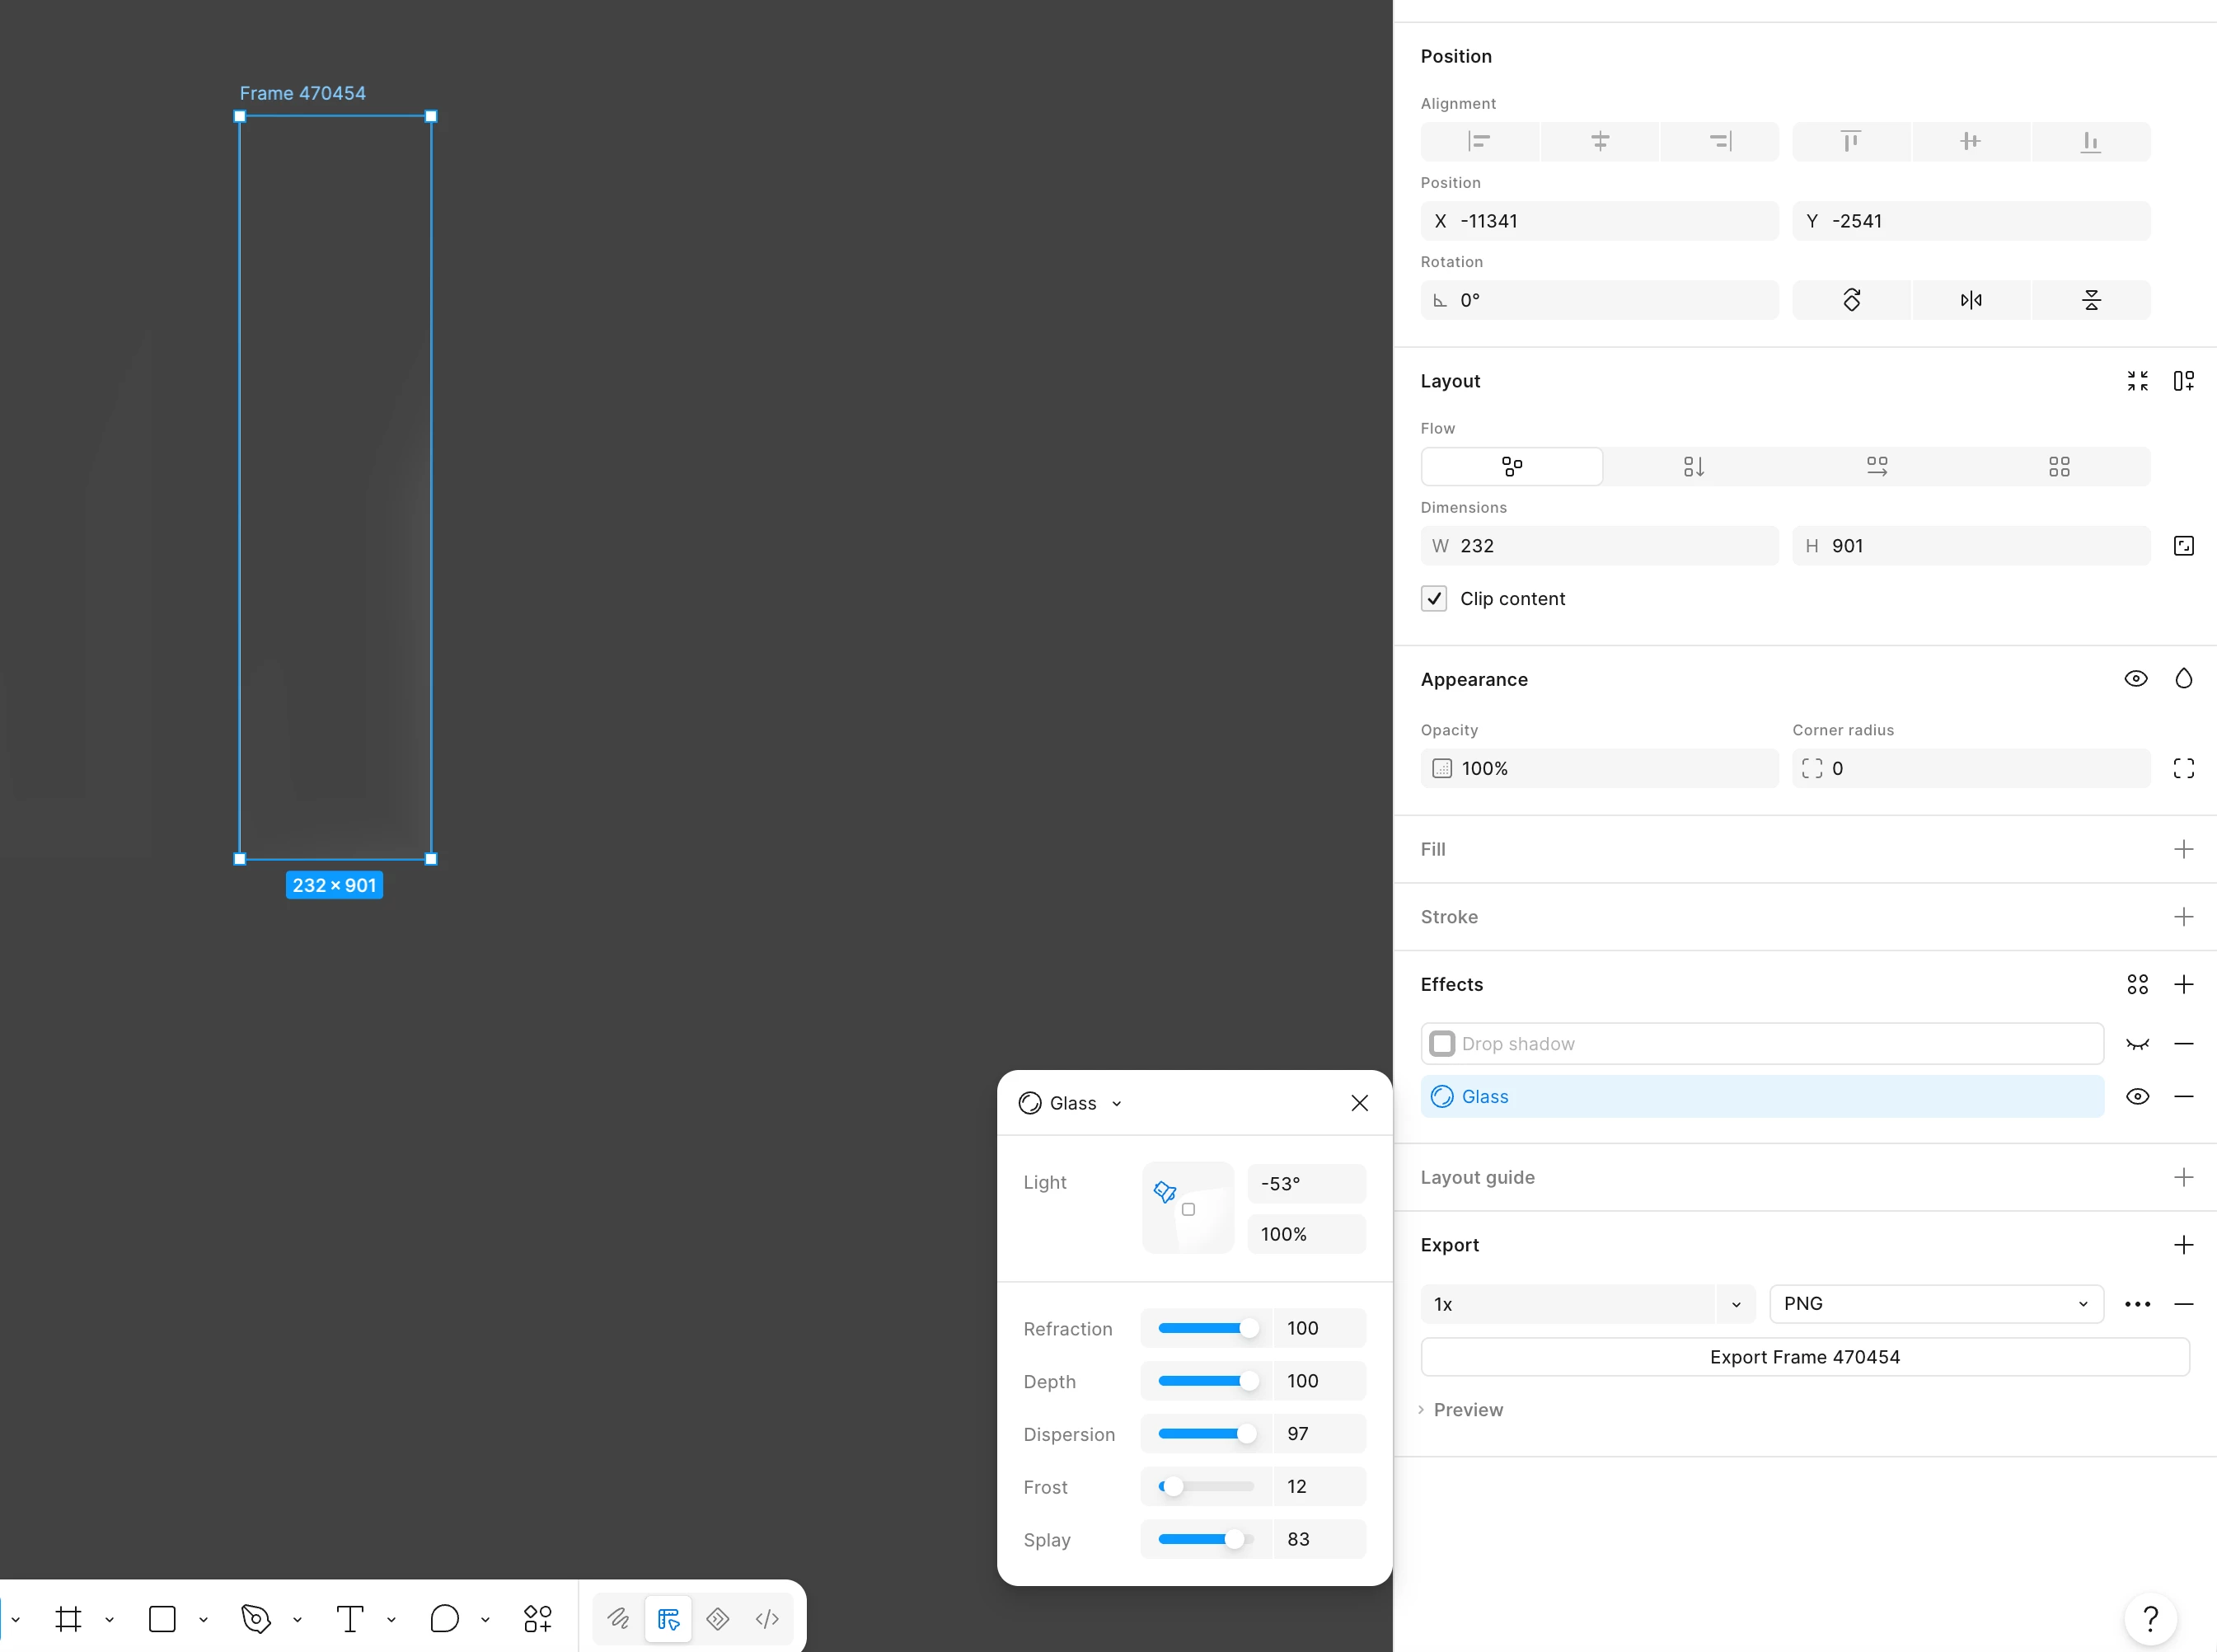Align top edges
The image size is (2217, 1652).
point(1851,141)
